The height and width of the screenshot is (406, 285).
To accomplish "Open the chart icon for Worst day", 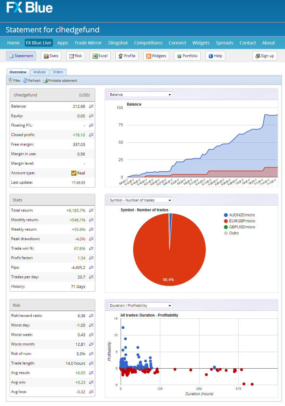I will coord(91,325).
